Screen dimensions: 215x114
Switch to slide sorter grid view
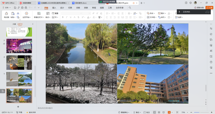[159, 112]
